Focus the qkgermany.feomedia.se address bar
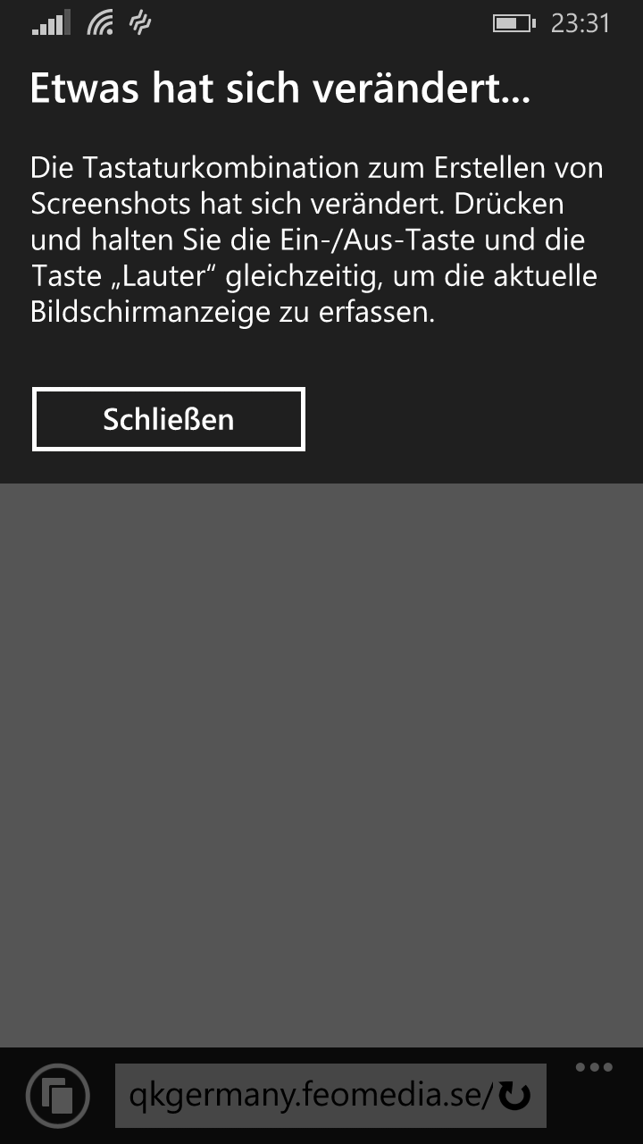This screenshot has height=1144, width=643. point(330,1095)
